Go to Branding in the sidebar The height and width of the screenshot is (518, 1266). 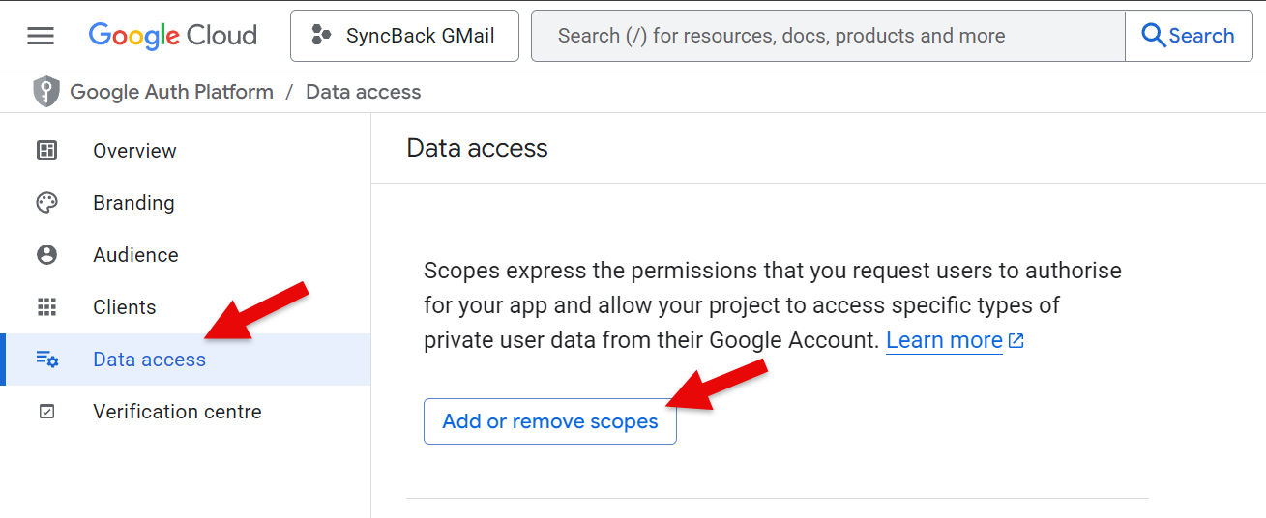pyautogui.click(x=133, y=203)
